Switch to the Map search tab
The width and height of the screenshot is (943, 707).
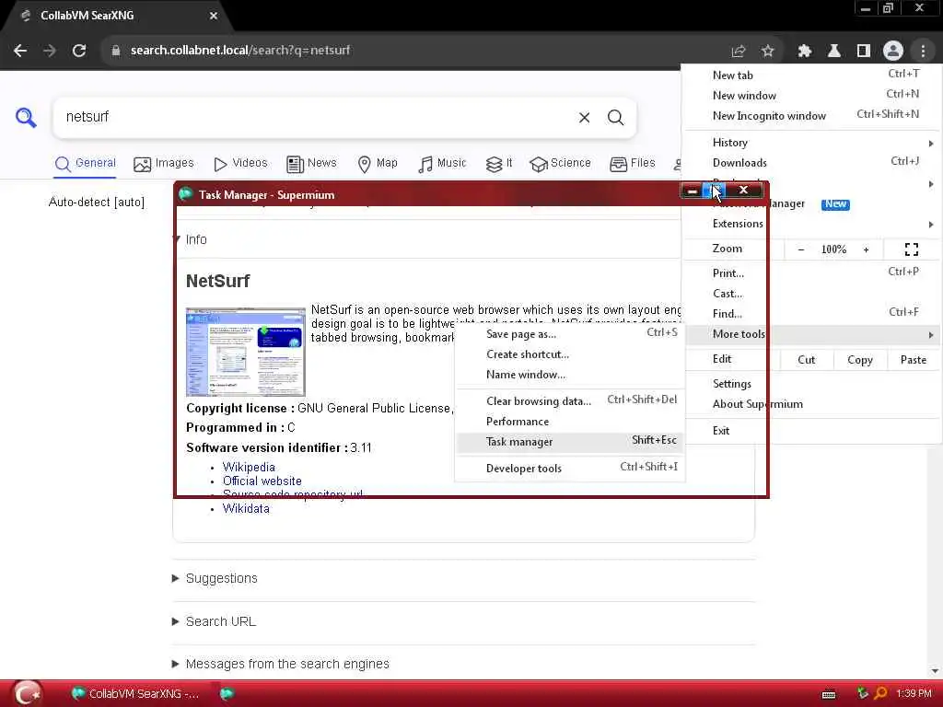[x=378, y=163]
